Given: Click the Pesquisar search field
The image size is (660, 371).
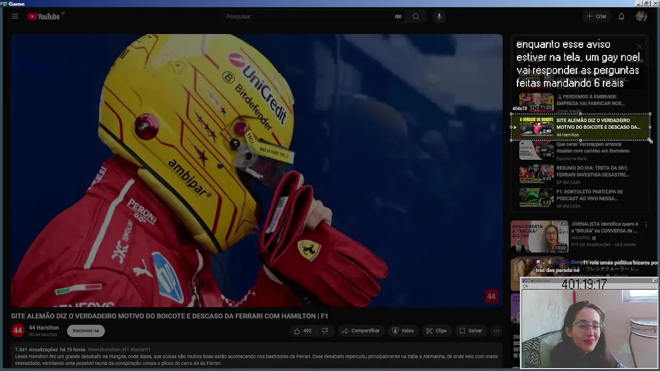Looking at the screenshot, I should [x=309, y=16].
